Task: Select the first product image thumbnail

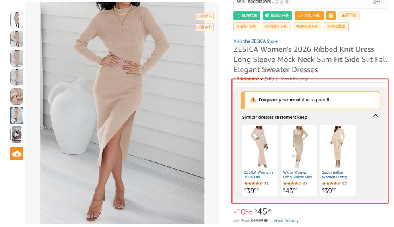Action: coord(17,20)
